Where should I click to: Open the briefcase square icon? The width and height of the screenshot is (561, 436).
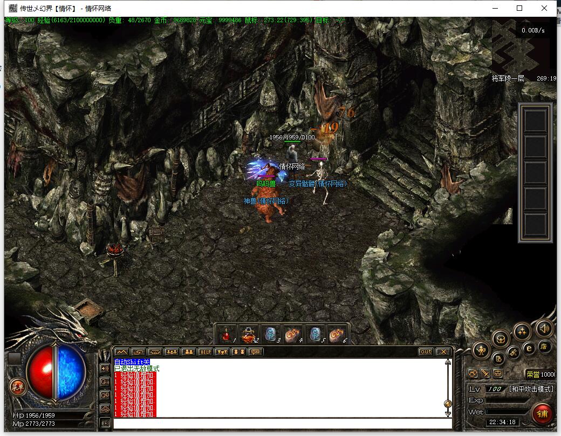(x=498, y=374)
